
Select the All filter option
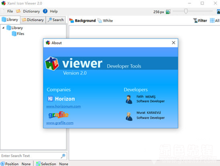[x=215, y=21]
